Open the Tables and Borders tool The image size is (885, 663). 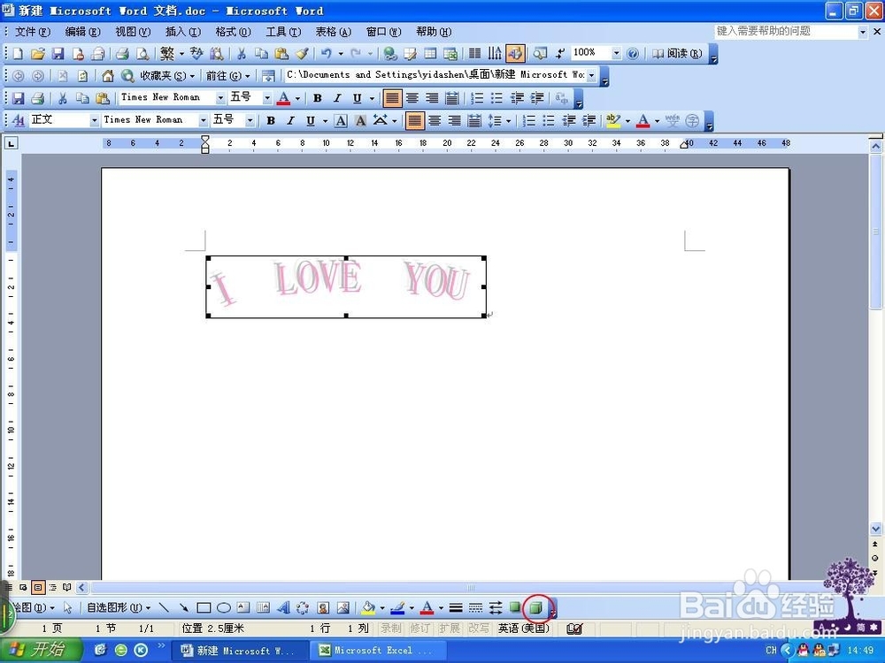click(x=411, y=54)
